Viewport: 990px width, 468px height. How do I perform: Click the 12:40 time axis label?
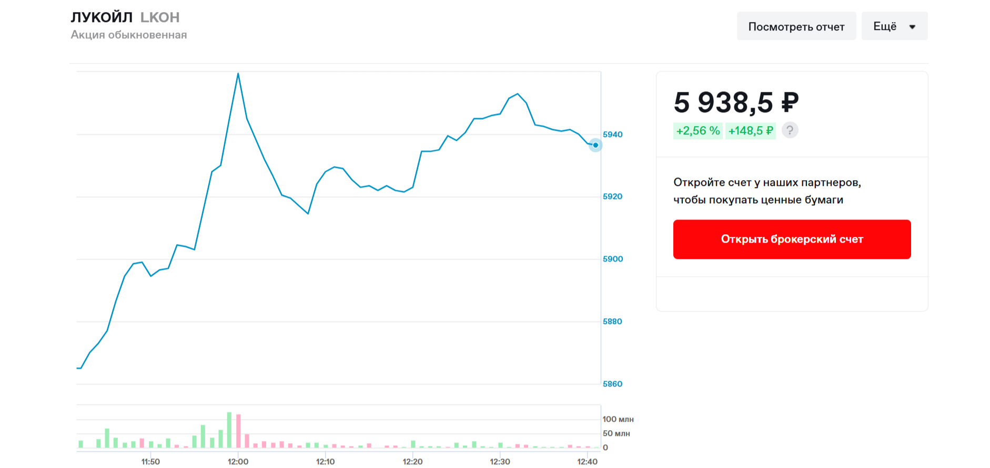pyautogui.click(x=587, y=462)
